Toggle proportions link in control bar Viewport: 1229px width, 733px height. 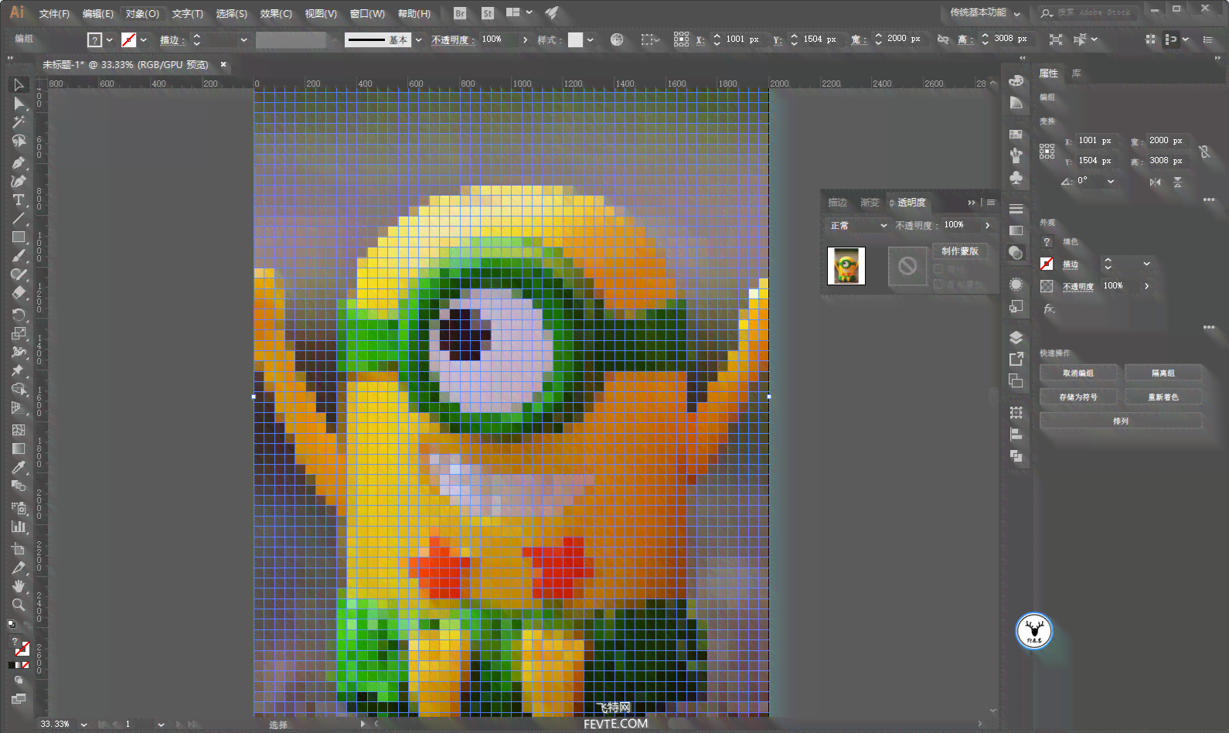coord(943,39)
